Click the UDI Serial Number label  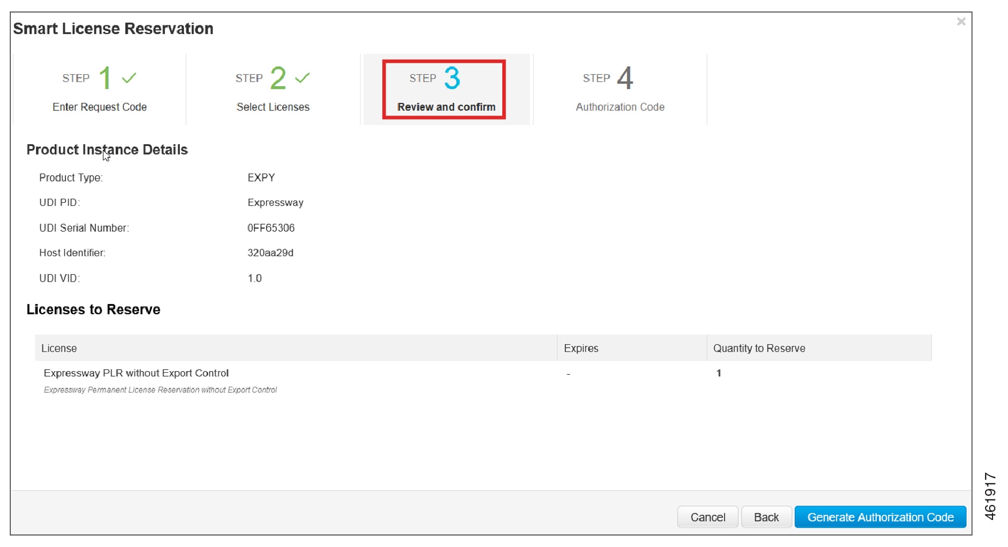pyautogui.click(x=84, y=228)
